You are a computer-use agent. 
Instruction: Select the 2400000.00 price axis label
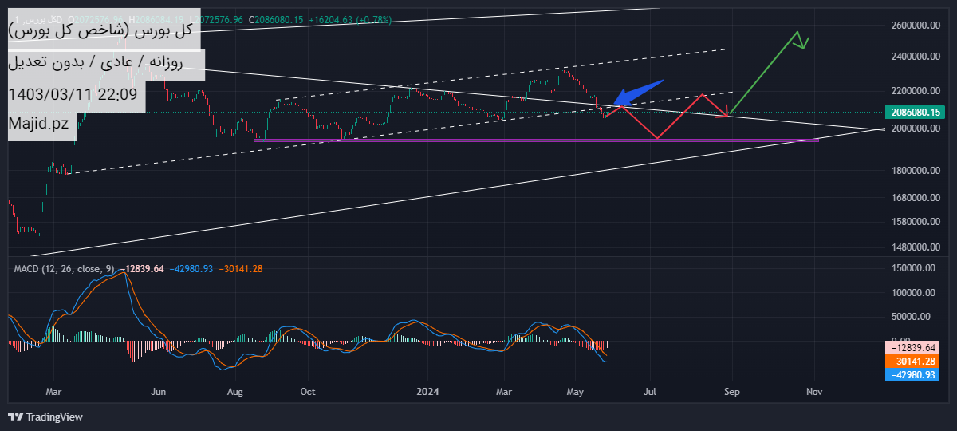(x=916, y=57)
